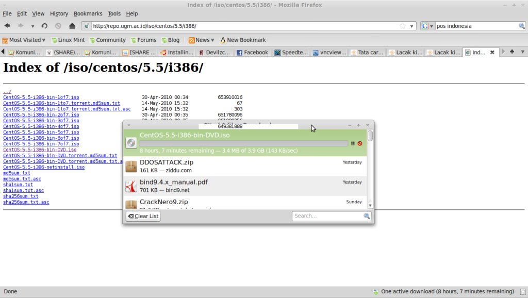Close the active Ind... tab
The width and height of the screenshot is (528, 298).
click(492, 52)
